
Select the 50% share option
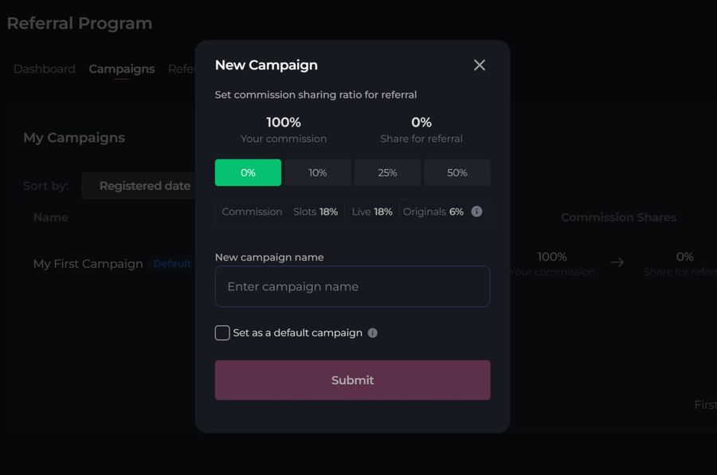(x=457, y=172)
